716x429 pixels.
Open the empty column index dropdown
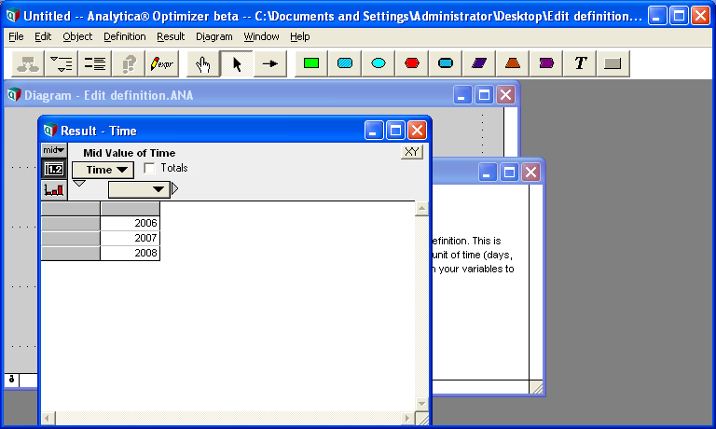139,189
